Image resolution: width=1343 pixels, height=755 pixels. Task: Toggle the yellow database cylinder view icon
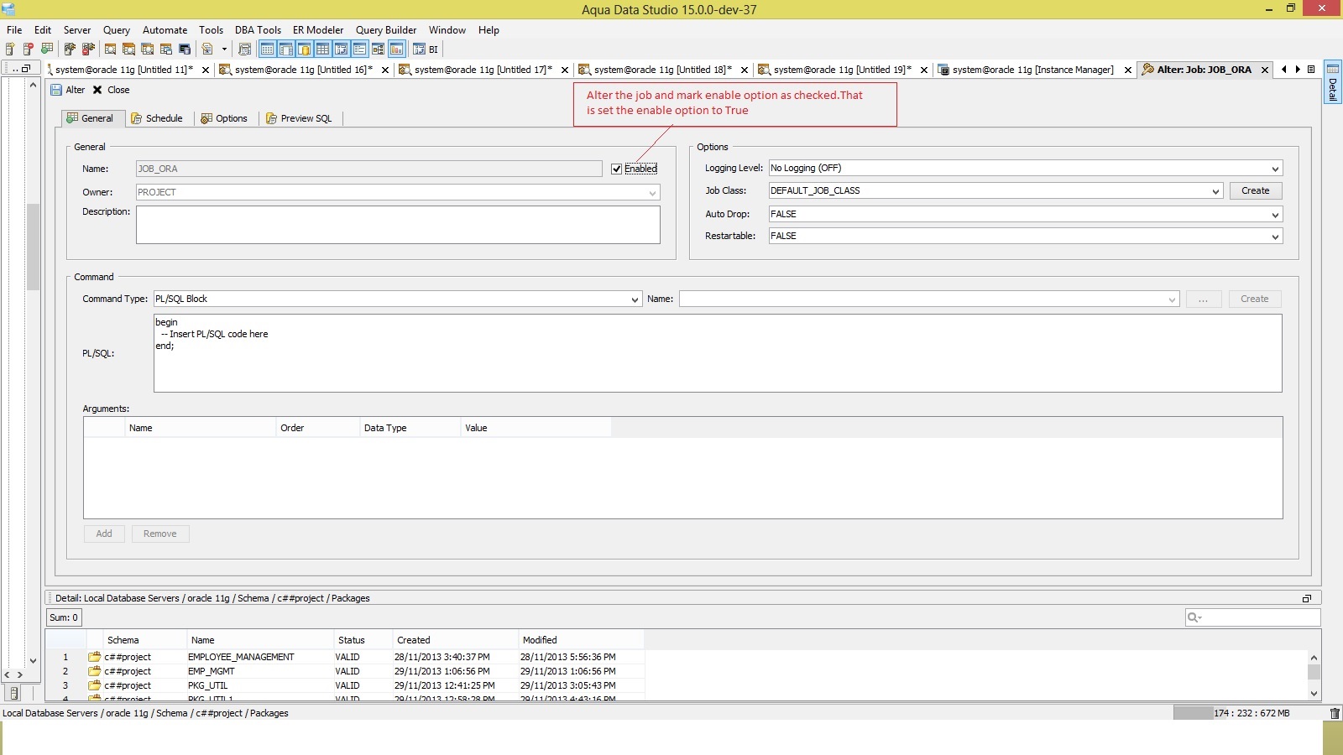coord(305,49)
